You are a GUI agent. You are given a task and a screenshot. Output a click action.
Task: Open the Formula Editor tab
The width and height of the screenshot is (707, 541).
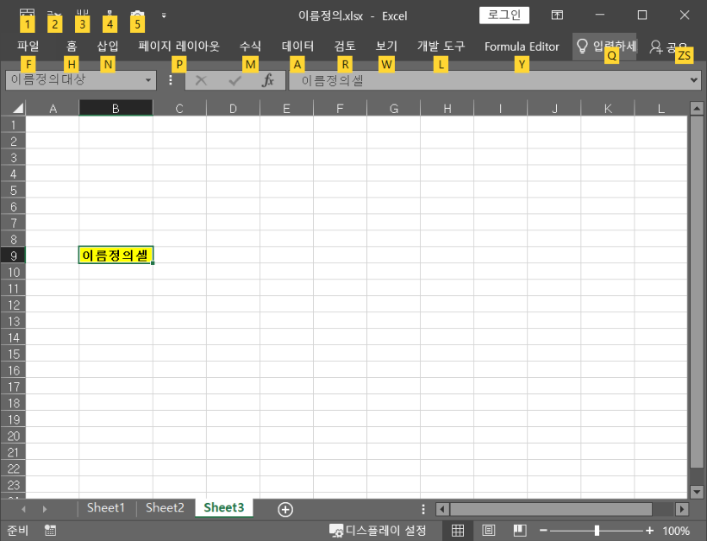coord(522,47)
